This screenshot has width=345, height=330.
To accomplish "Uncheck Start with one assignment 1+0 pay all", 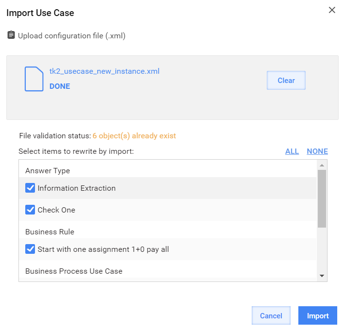I will point(30,249).
